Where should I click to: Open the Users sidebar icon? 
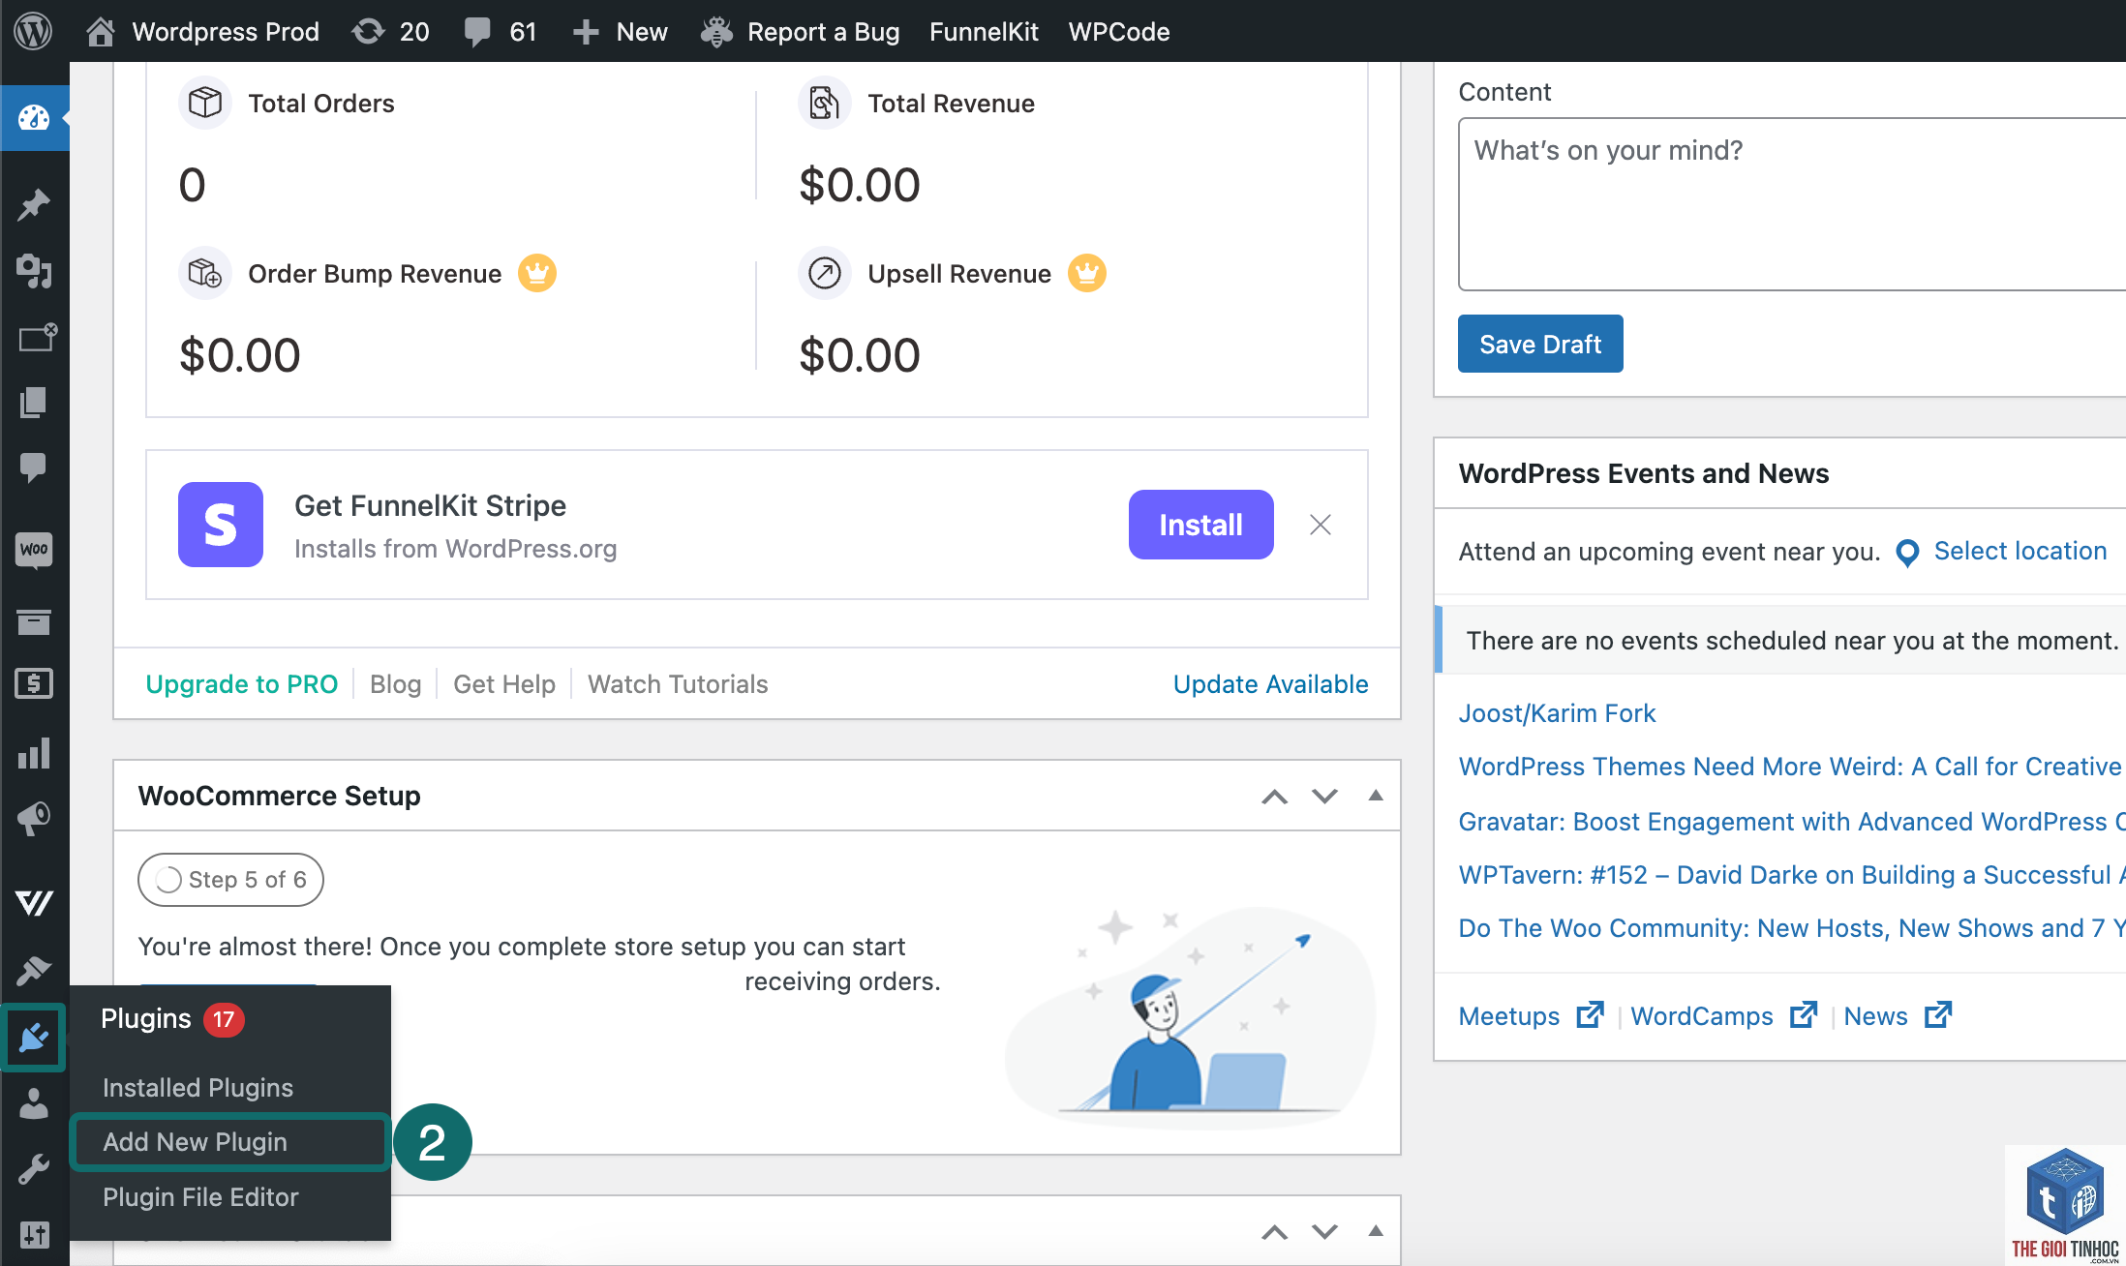34,1102
